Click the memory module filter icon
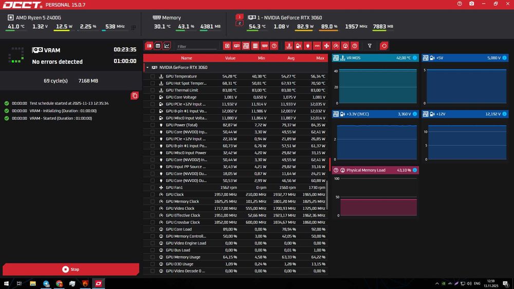 click(265, 46)
